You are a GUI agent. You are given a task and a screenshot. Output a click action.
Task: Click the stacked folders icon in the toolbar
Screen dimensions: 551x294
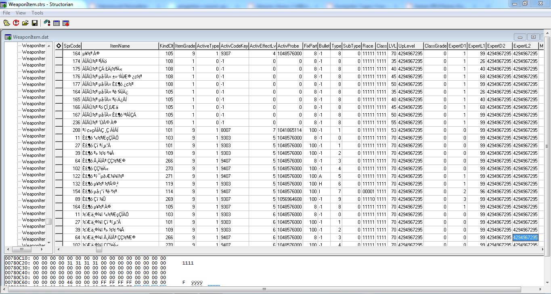point(7,23)
